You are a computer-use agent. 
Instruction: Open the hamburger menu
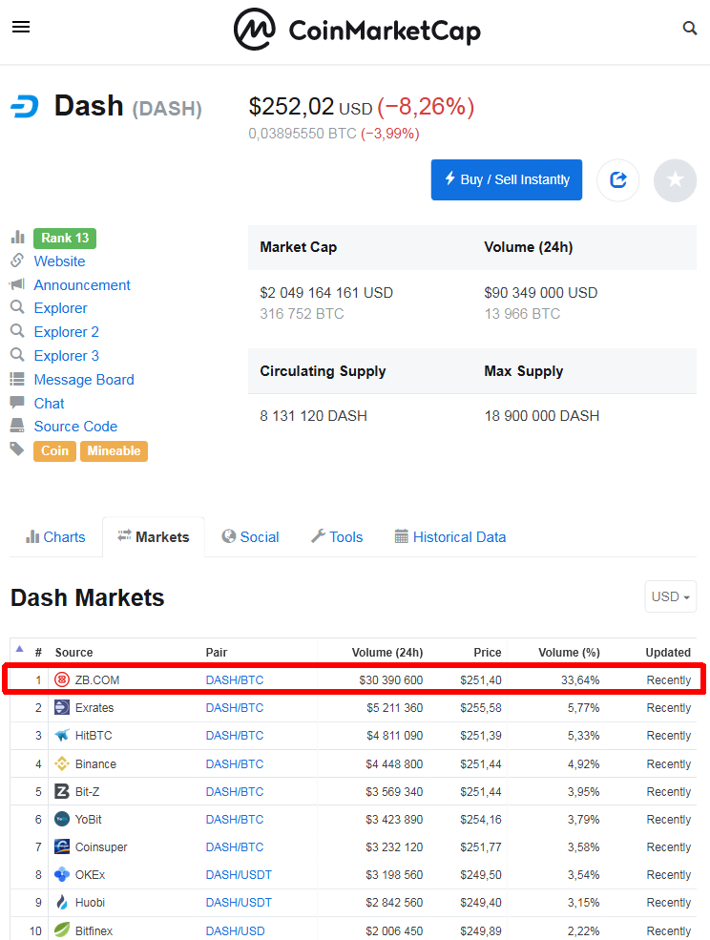21,27
